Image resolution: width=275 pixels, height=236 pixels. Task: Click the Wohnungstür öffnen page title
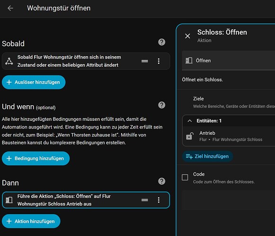(x=59, y=8)
